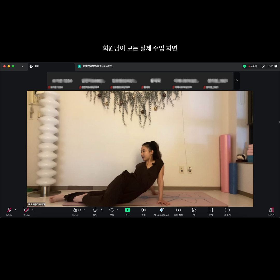The width and height of the screenshot is (280, 280).
Task: Open audio options with the 오디오 chevron
Action: pyautogui.click(x=15, y=210)
